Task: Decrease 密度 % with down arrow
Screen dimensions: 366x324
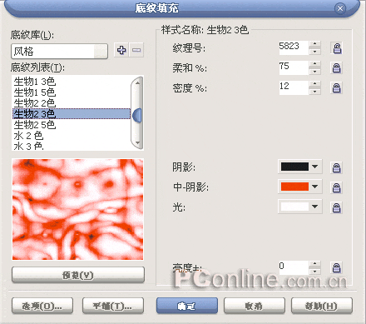Action: 314,92
